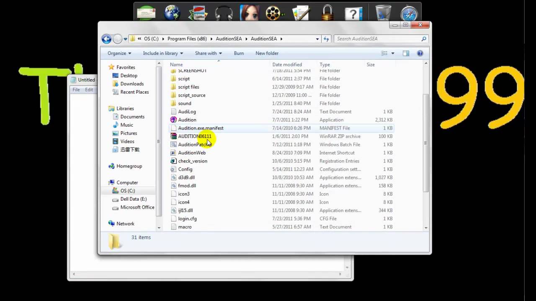
Task: Click the Burn toolbar button
Action: point(239,53)
